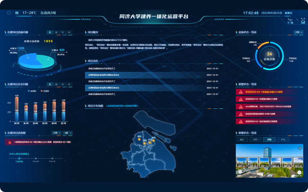Click the 开启状态 14台 label
The image size is (308, 192).
coord(293,60)
